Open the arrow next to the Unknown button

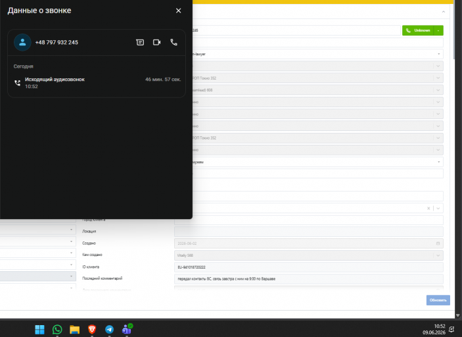(438, 30)
